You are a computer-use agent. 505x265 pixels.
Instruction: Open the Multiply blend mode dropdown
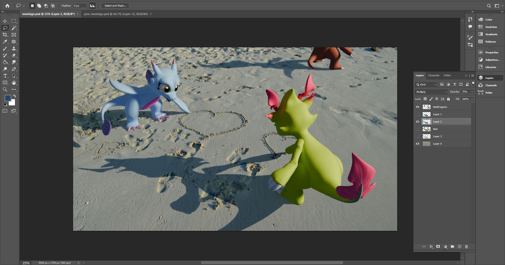(431, 92)
